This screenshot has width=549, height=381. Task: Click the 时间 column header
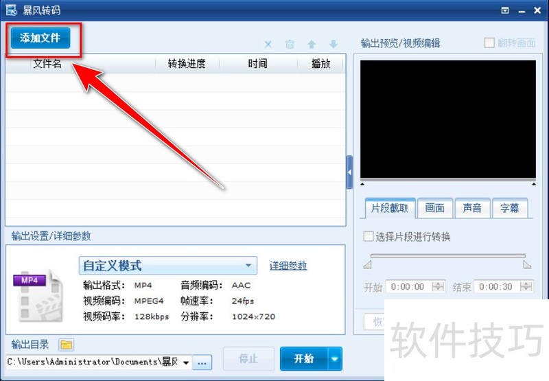point(258,64)
